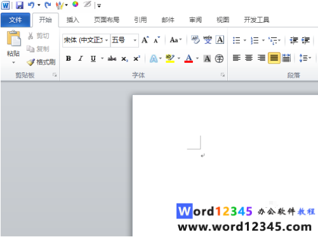318x237 pixels.
Task: Open the Undo history dropdown arrow
Action: [39, 5]
